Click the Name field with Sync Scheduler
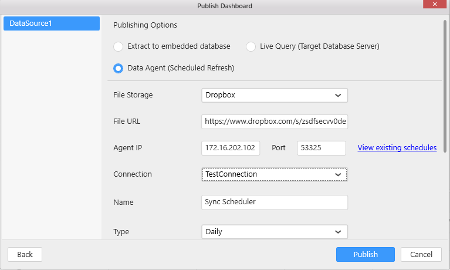The image size is (450, 270). click(x=274, y=202)
